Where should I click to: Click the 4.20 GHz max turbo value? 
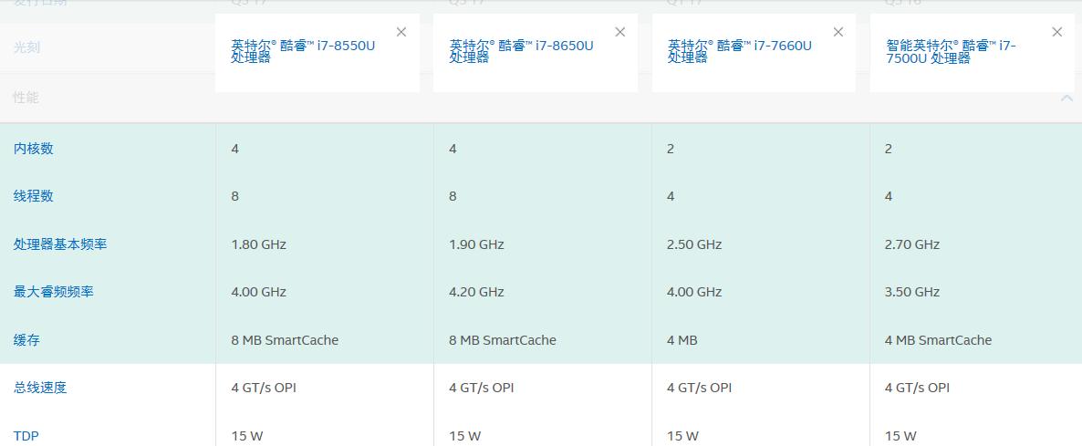[x=476, y=292]
